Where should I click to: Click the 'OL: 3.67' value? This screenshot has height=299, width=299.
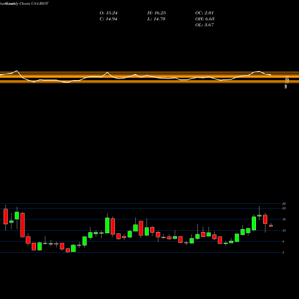click(x=205, y=25)
